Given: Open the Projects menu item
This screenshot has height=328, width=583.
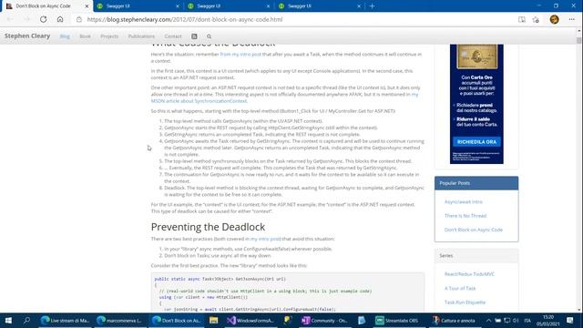Looking at the screenshot, I should [109, 36].
